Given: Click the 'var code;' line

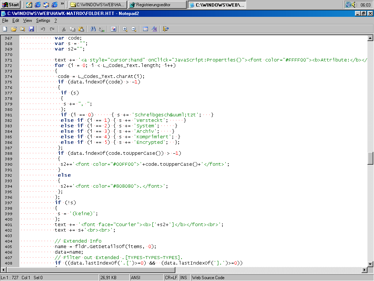Looking at the screenshot, I should point(68,38).
